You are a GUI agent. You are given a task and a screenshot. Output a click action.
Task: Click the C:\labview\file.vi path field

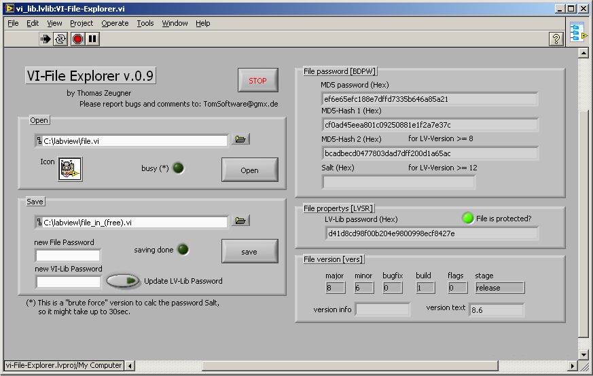tap(131, 141)
